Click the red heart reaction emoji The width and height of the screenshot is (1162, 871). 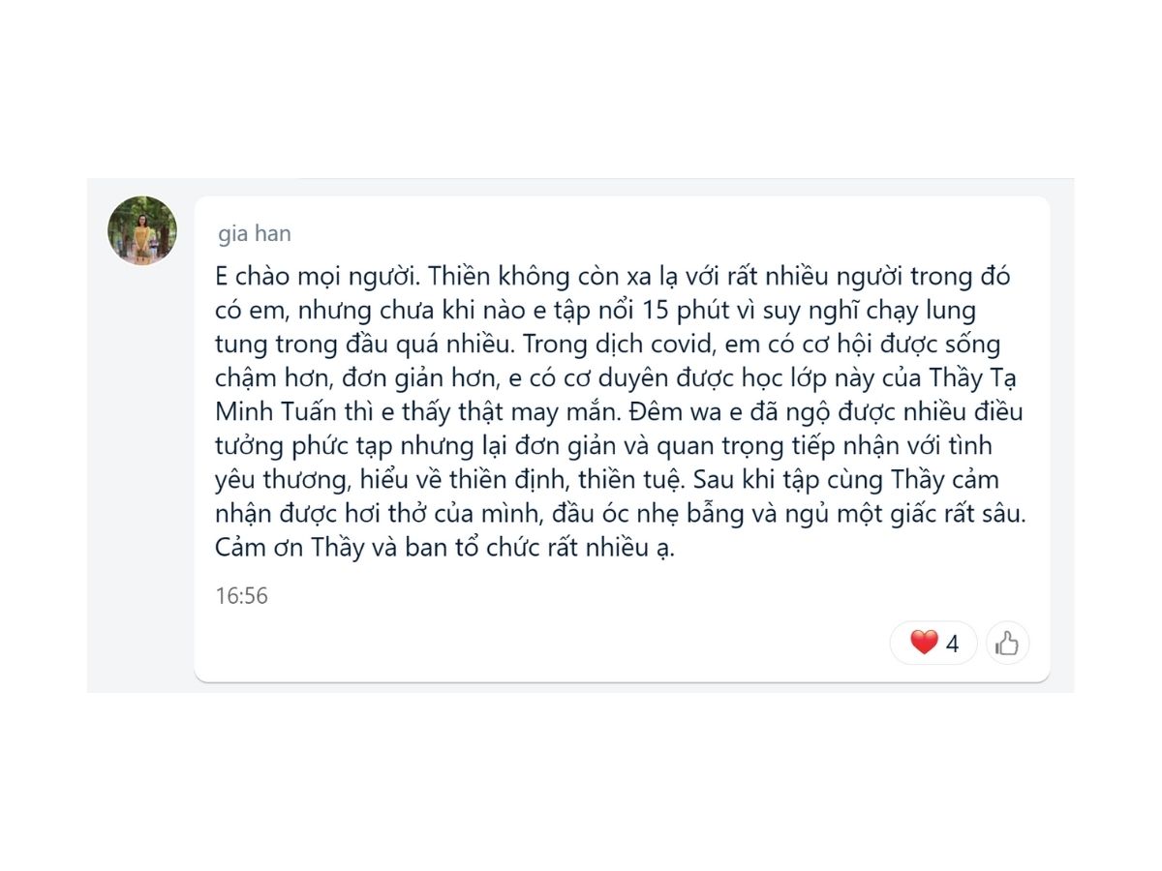tap(924, 642)
